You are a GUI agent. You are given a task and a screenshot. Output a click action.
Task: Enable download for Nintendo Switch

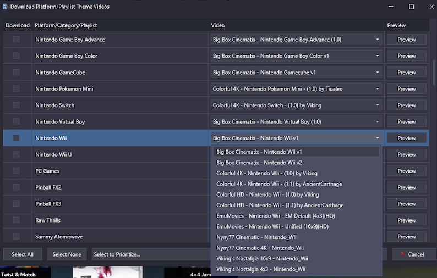coord(16,105)
